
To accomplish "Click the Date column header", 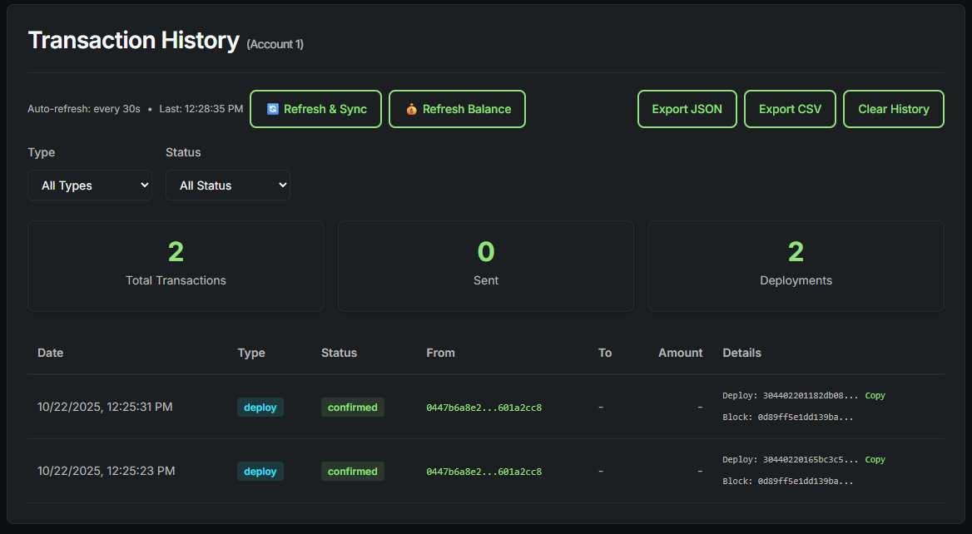I will tap(50, 353).
